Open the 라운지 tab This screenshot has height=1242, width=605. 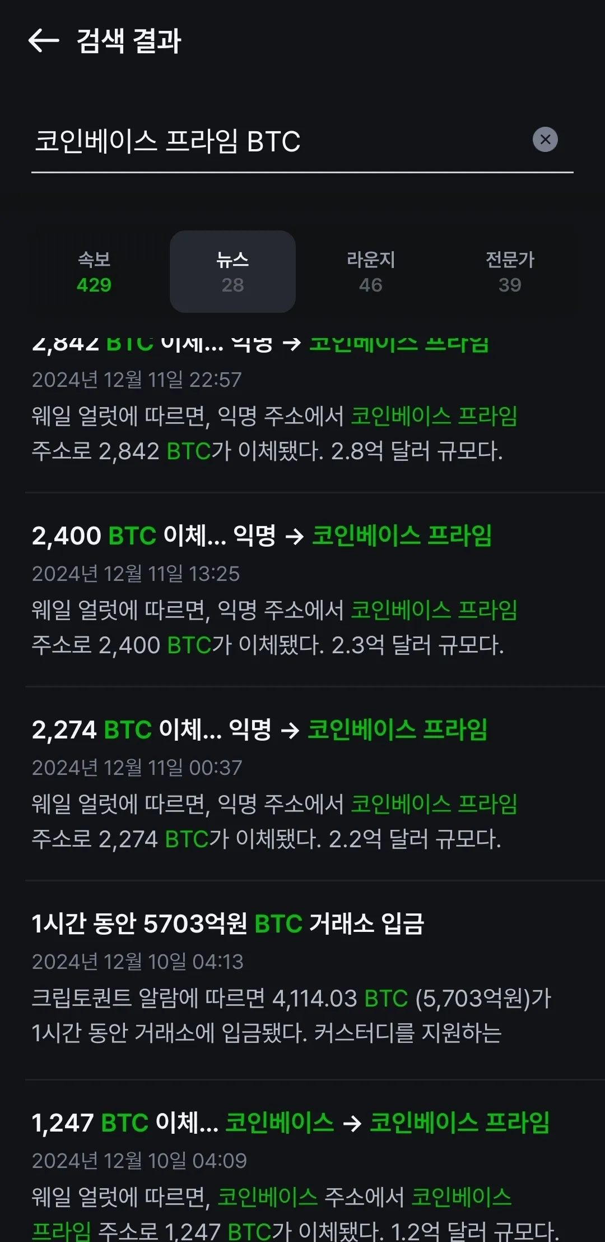pos(371,272)
